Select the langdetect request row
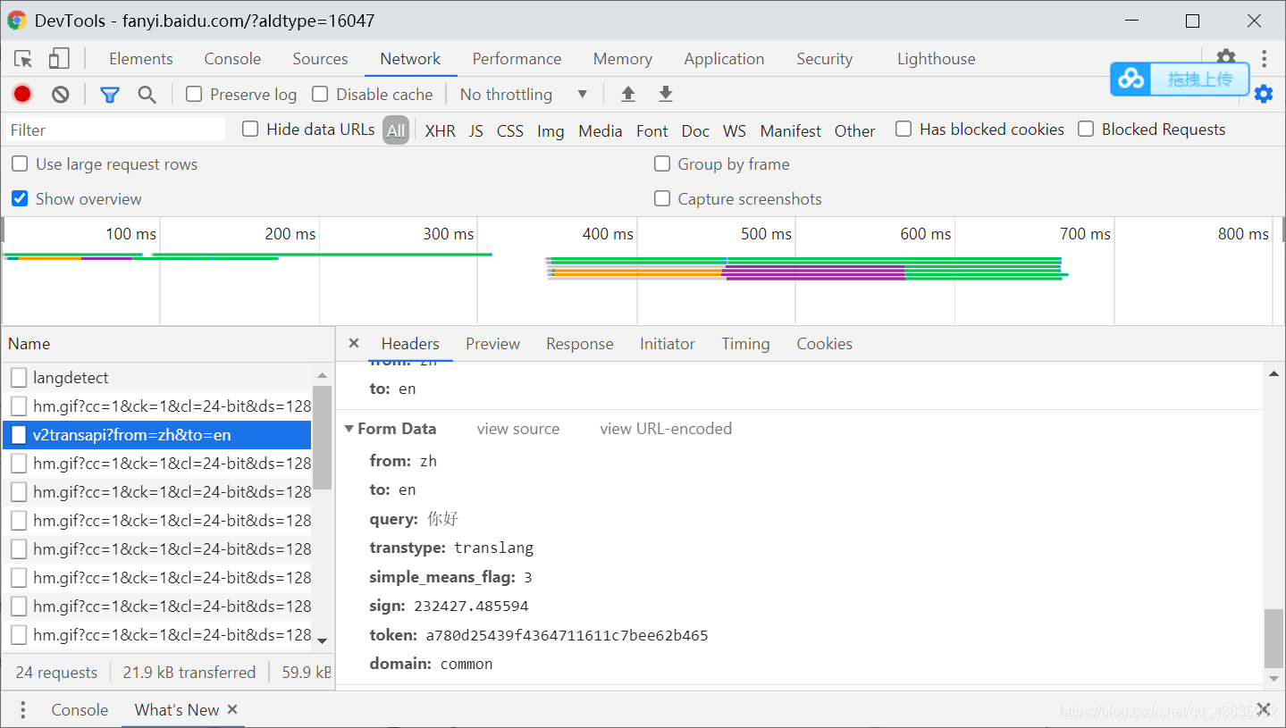The image size is (1286, 728). [x=157, y=378]
